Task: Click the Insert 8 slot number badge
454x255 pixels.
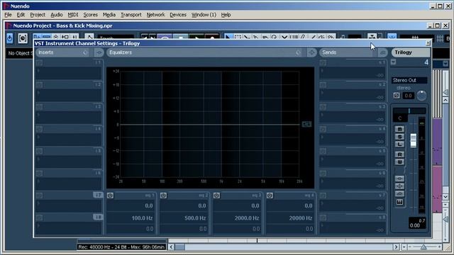Action: point(98,217)
